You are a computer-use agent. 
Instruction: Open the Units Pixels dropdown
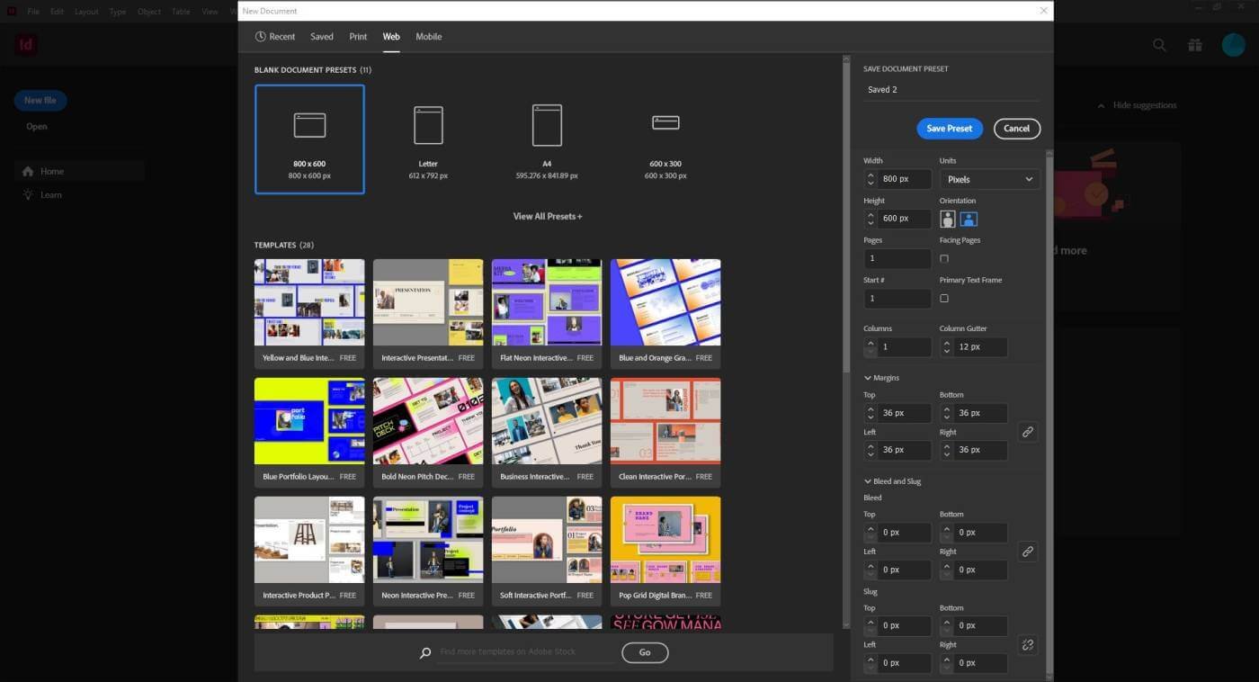[x=989, y=179]
